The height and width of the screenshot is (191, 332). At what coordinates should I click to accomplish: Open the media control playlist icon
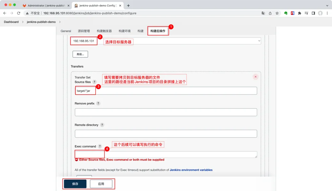click(x=306, y=13)
